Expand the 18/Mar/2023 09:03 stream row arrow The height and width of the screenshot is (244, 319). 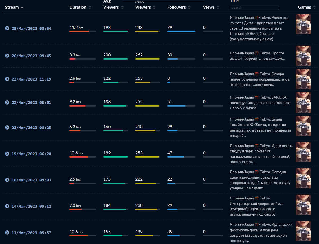(x=7, y=180)
